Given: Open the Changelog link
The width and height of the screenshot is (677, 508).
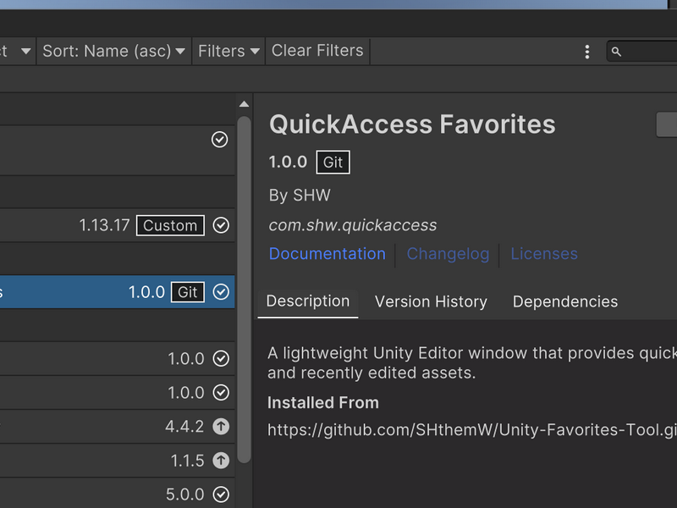Looking at the screenshot, I should click(448, 254).
